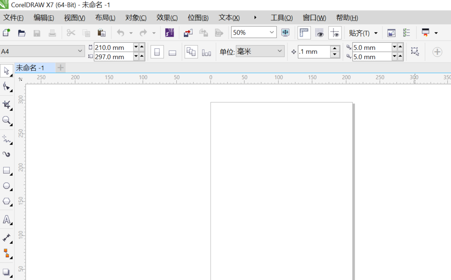
Task: Increase page width with up arrow
Action: coord(142,46)
